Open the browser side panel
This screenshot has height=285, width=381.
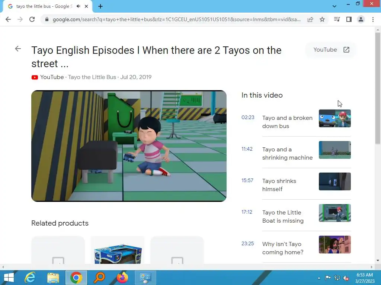349,19
